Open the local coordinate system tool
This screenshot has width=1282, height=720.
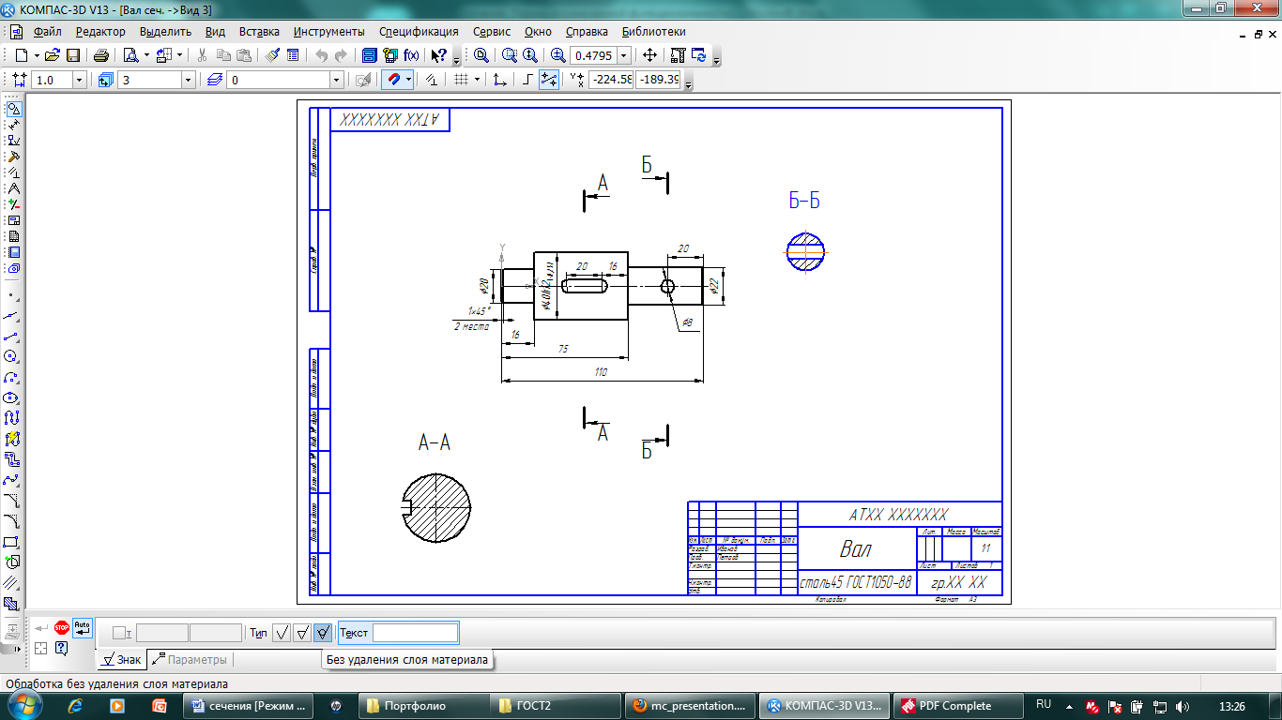tap(500, 80)
